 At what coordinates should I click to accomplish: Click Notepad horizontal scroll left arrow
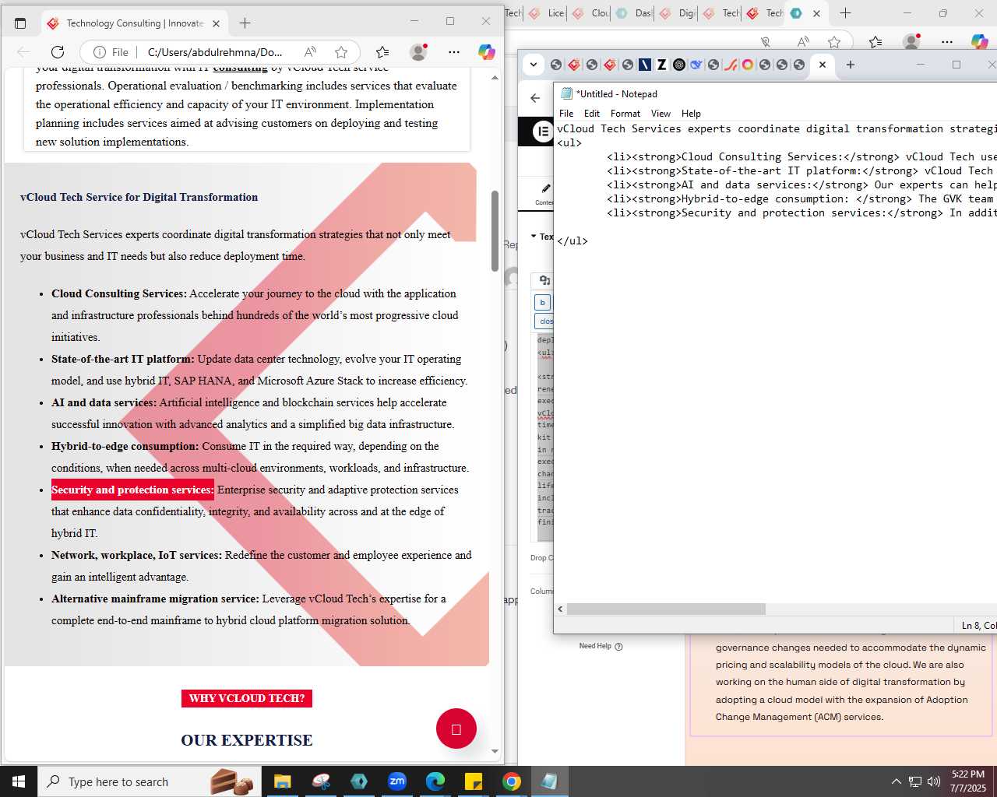[560, 609]
